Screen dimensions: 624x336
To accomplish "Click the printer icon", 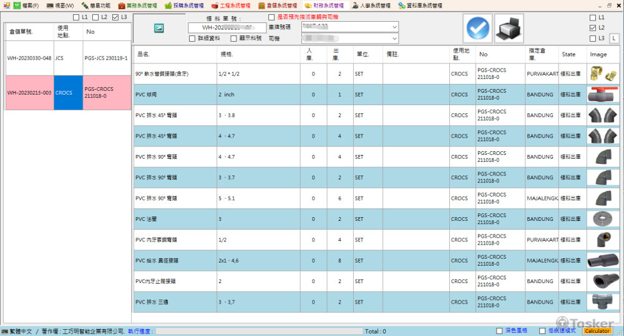I will pyautogui.click(x=509, y=28).
